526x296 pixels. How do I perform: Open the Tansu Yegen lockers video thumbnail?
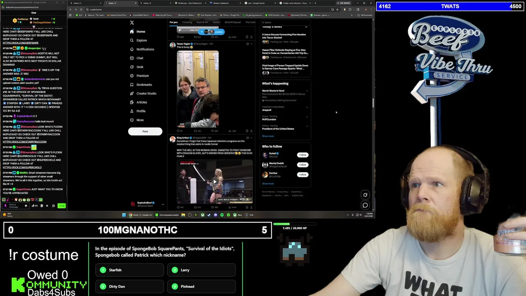[198, 89]
